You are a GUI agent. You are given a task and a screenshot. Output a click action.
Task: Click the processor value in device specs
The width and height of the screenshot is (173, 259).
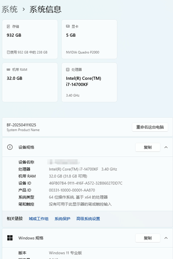pyautogui.click(x=83, y=169)
